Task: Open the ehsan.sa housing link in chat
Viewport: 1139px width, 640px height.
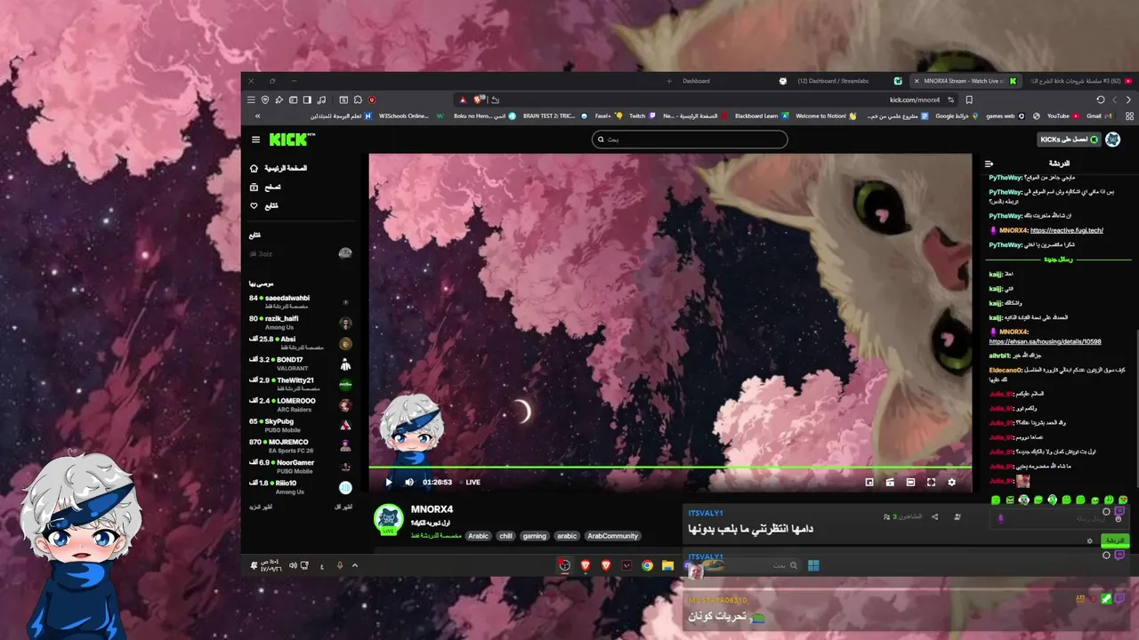Action: 1045,341
